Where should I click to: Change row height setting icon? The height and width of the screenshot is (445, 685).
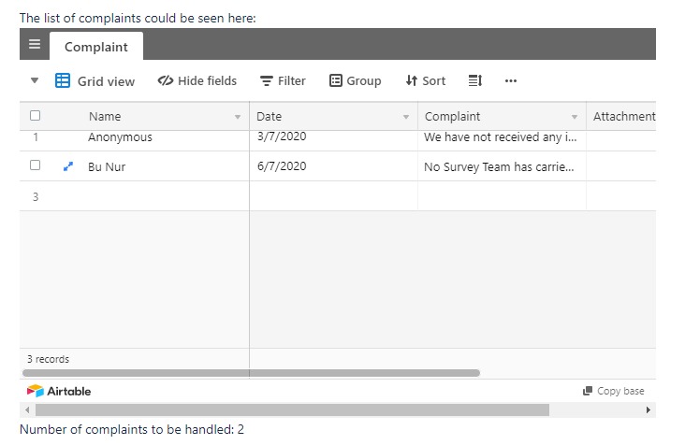[x=474, y=80]
